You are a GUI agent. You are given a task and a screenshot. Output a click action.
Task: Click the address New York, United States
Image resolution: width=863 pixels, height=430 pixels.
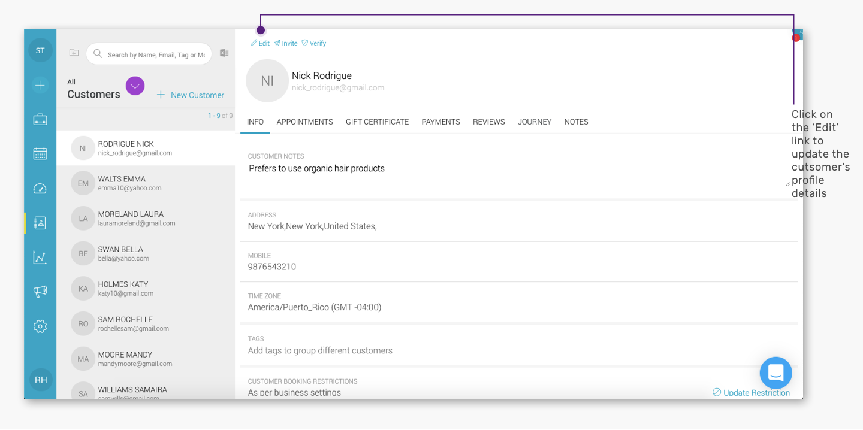pyautogui.click(x=312, y=226)
